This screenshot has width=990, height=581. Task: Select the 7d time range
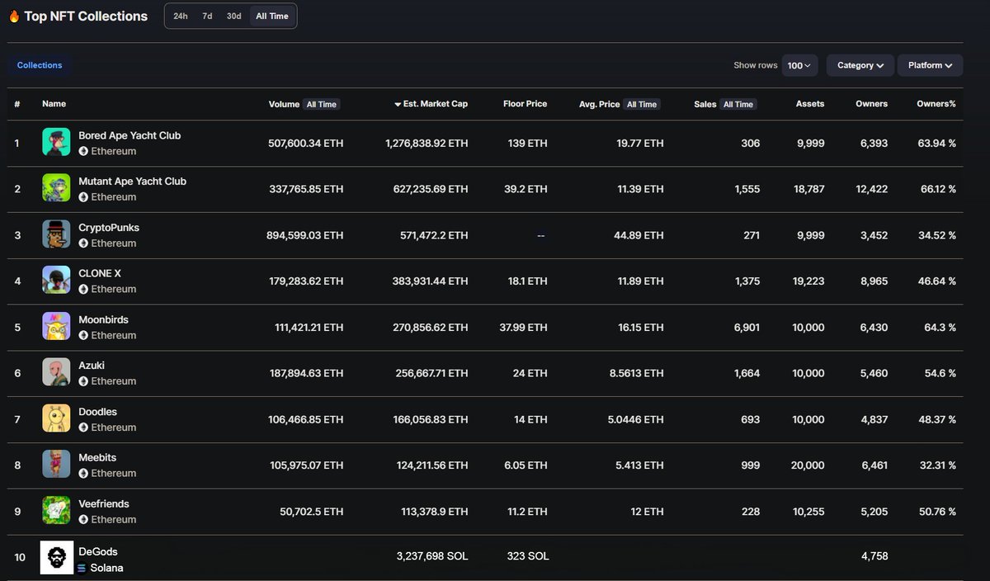tap(207, 17)
